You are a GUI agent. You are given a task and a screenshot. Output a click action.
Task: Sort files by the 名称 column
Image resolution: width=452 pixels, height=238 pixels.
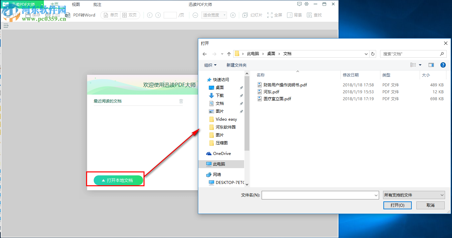click(x=261, y=75)
